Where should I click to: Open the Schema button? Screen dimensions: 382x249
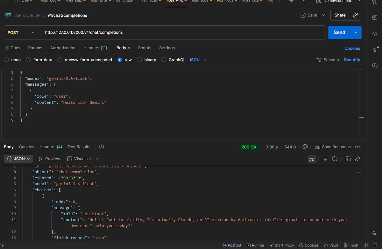pos(328,60)
